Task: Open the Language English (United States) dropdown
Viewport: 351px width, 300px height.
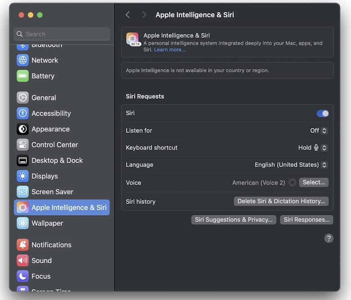Action: click(291, 165)
